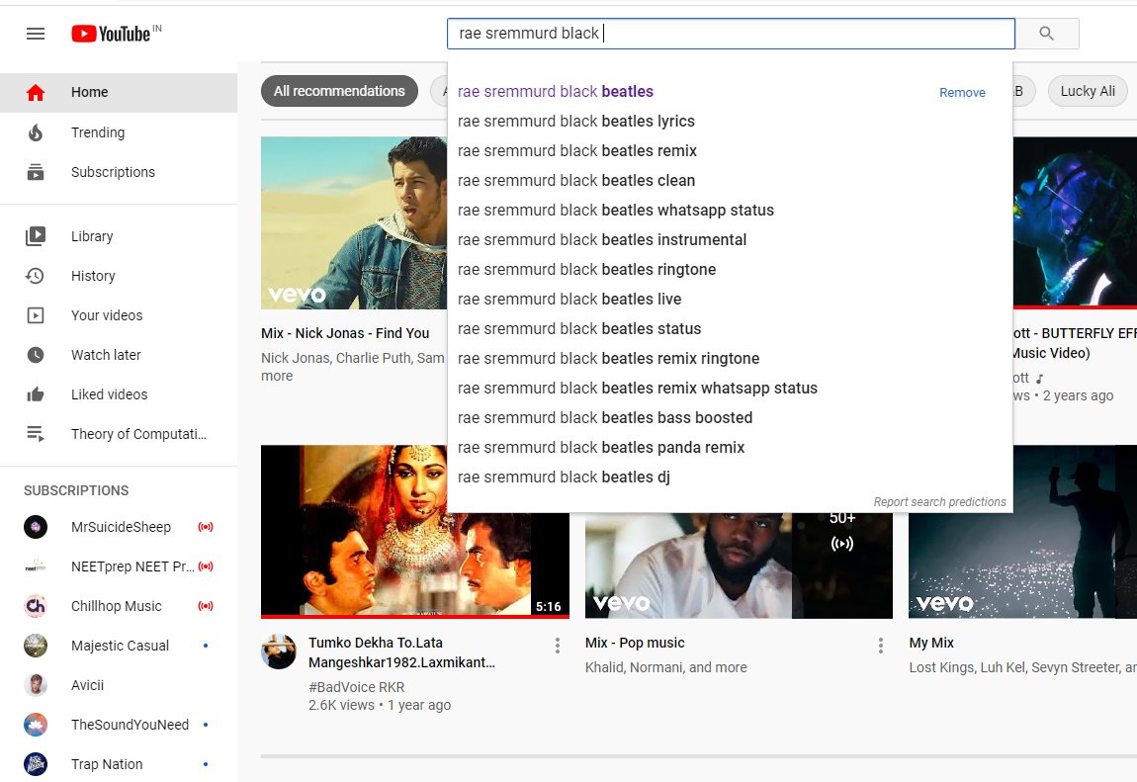Screen dimensions: 1137x782
Task: Select All recommendations chip
Action: [x=339, y=91]
